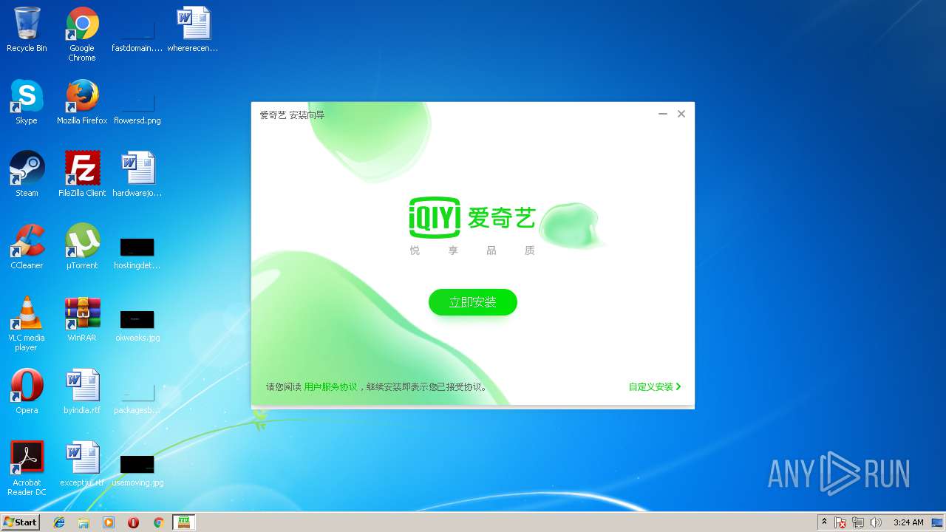This screenshot has width=946, height=532.
Task: Launch Internet Explorer from taskbar
Action: 59,522
